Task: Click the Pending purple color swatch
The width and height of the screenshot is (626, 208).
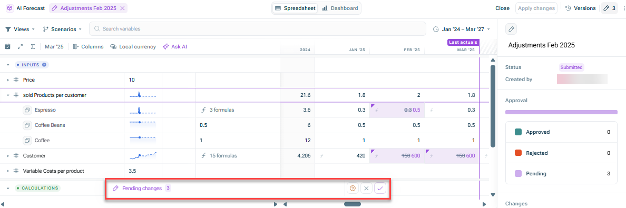Action: coord(518,174)
